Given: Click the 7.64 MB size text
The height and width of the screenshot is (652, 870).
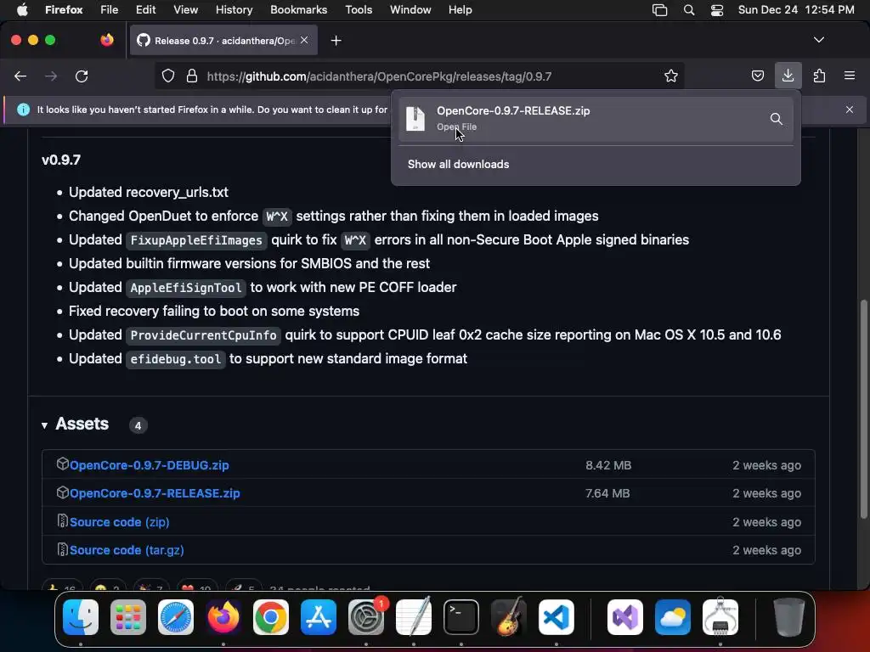Looking at the screenshot, I should click(607, 493).
